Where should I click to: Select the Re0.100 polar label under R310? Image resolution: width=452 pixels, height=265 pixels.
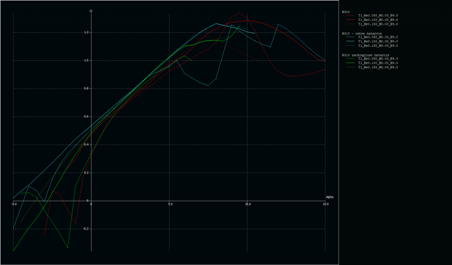pyautogui.click(x=378, y=20)
